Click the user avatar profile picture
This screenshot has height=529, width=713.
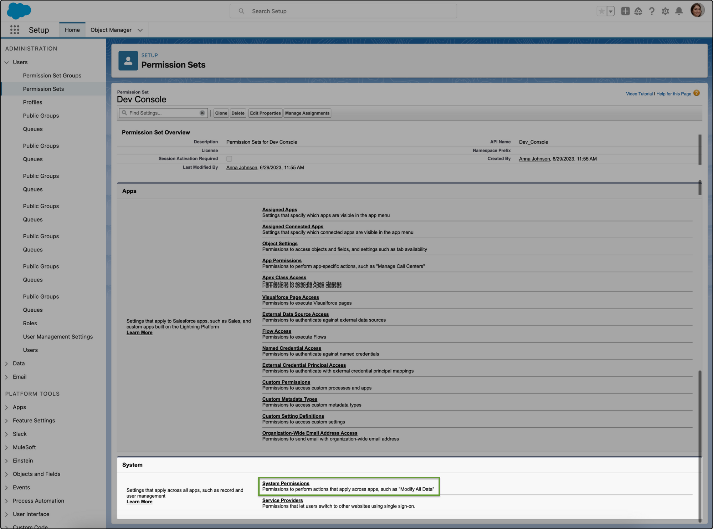tap(697, 10)
